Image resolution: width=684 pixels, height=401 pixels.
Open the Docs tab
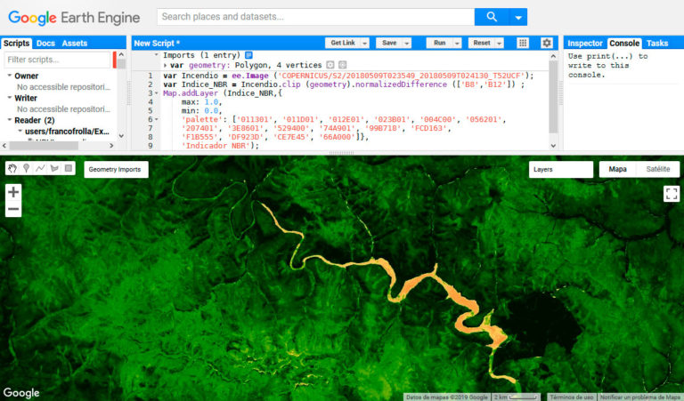point(45,43)
